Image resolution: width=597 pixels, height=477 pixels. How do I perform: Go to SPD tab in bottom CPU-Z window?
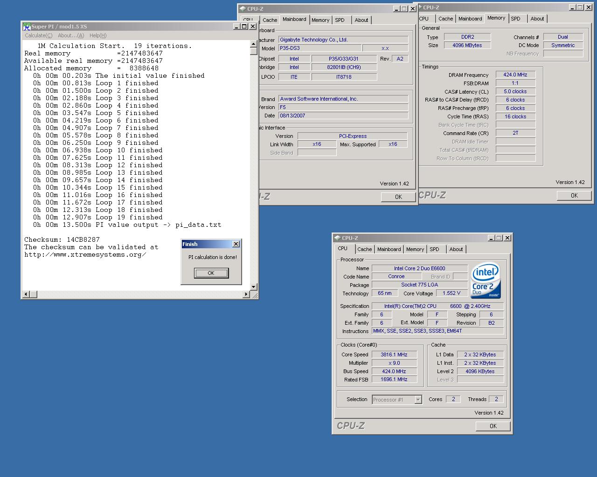pos(435,249)
